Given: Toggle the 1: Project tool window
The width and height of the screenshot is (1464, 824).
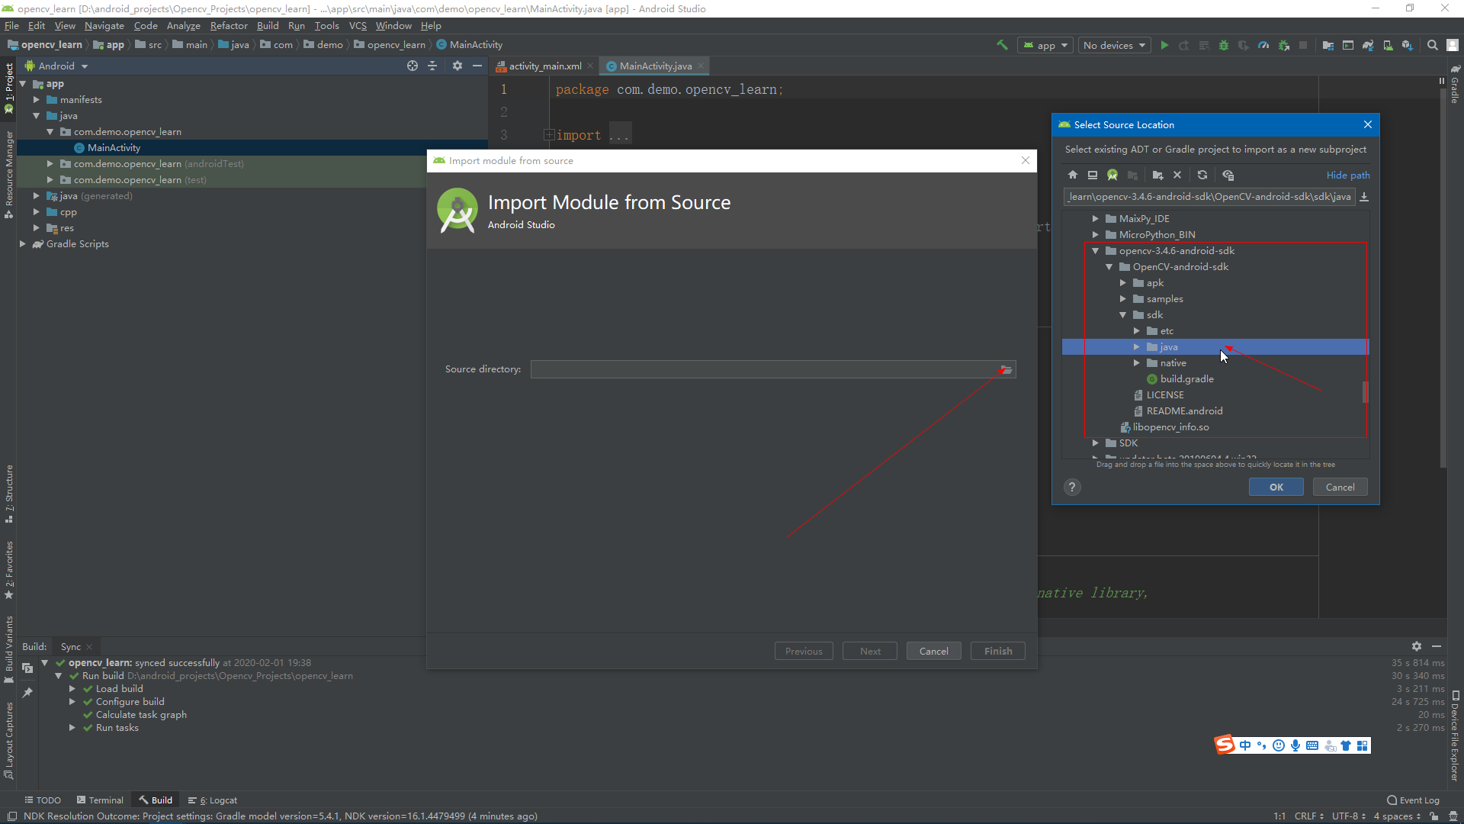Looking at the screenshot, I should 8,88.
